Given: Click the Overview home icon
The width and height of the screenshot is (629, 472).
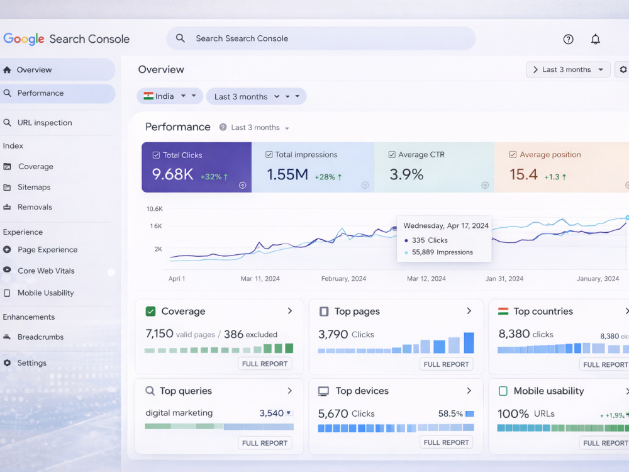Looking at the screenshot, I should coord(7,70).
